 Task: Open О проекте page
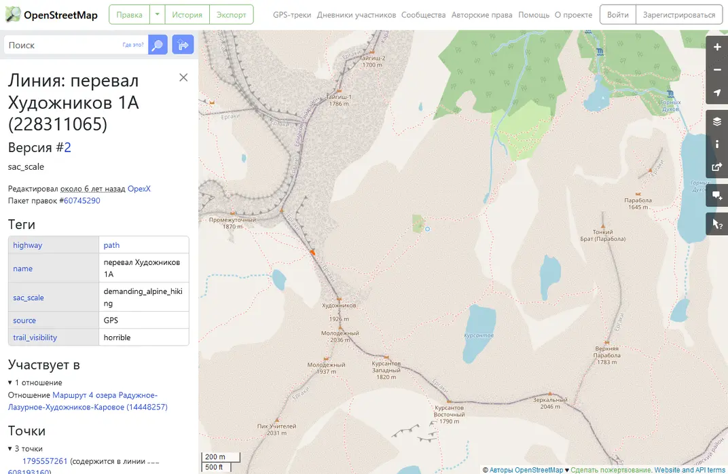[573, 15]
